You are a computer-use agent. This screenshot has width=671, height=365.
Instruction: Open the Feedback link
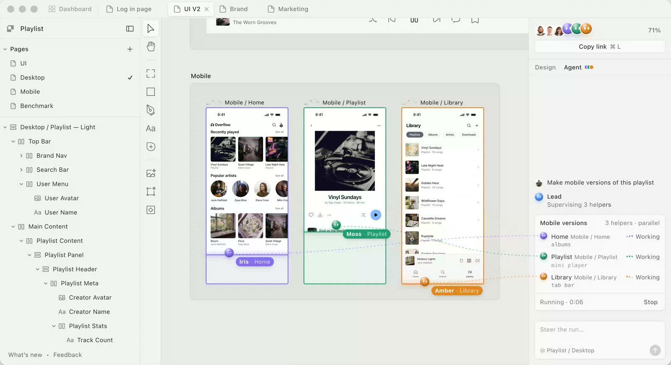(x=68, y=355)
